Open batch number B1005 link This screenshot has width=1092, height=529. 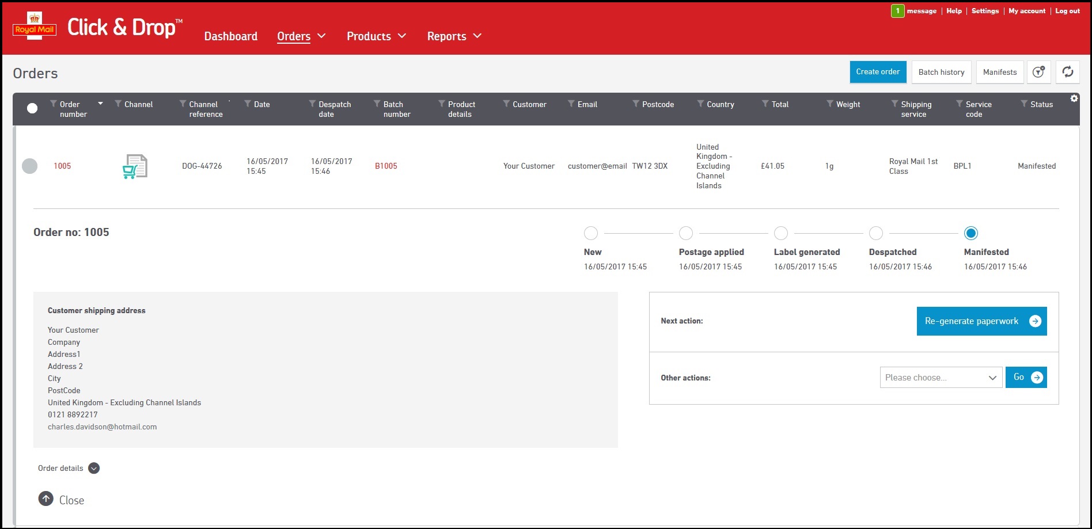(386, 166)
